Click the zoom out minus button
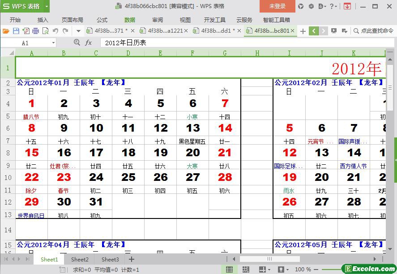Viewport: 397px width, 274px height. coord(316,270)
